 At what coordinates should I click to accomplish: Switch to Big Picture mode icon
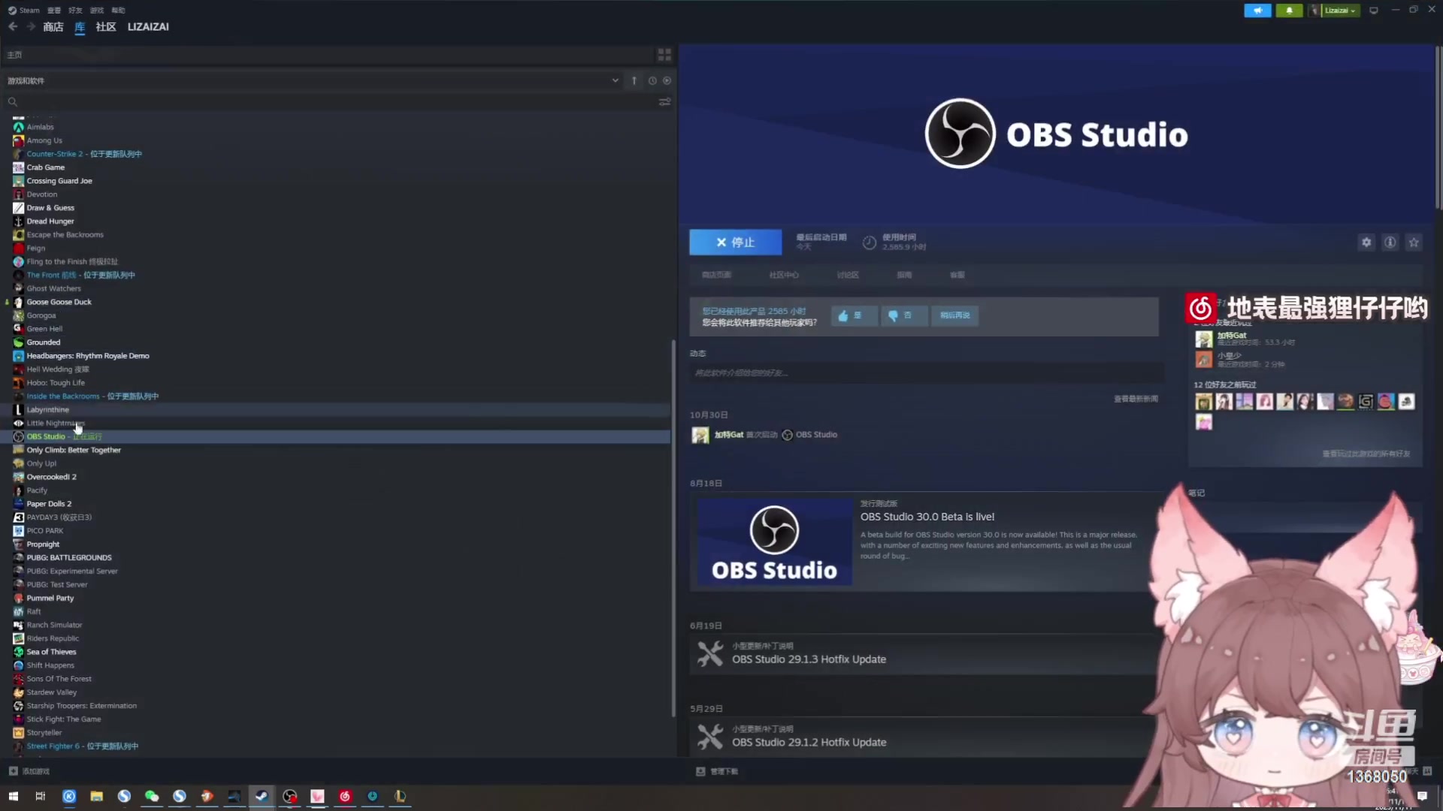[x=1374, y=11]
